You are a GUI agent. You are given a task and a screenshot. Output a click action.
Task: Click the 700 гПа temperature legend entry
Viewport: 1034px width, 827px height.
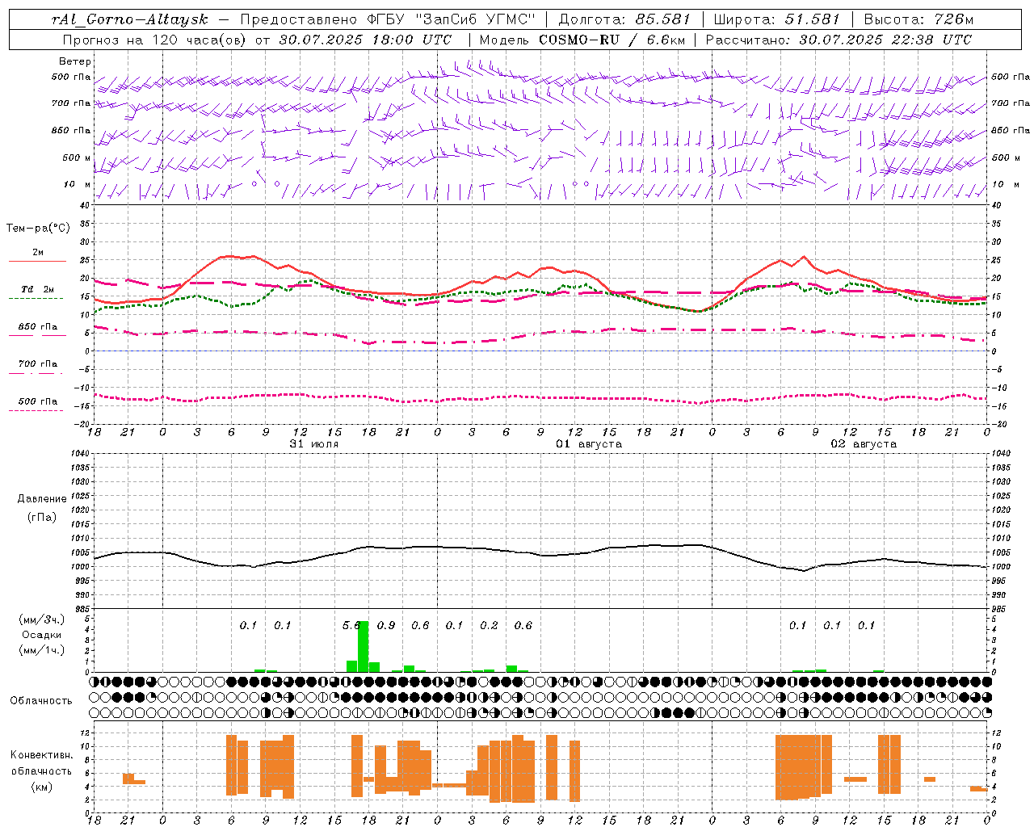(37, 364)
